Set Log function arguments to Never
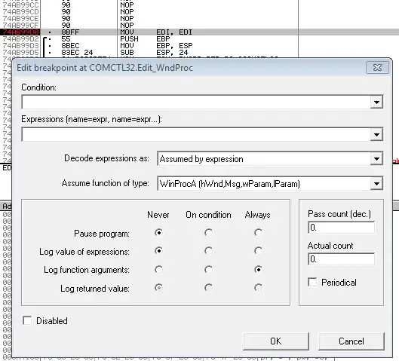This screenshot has height=361, width=399. (159, 269)
